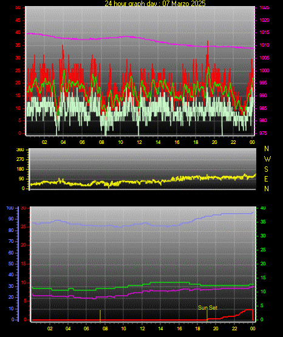Click the N compass label at top
283x337 pixels.
[267, 149]
